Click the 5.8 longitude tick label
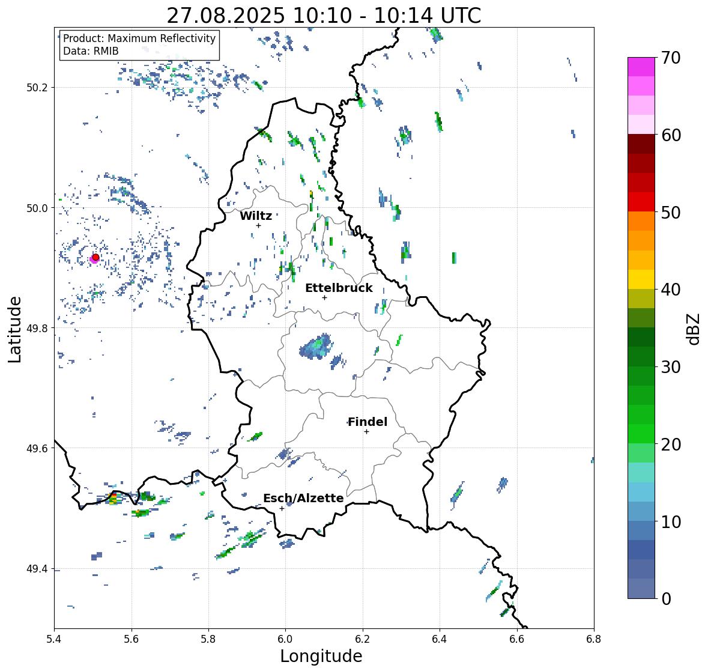 click(208, 639)
